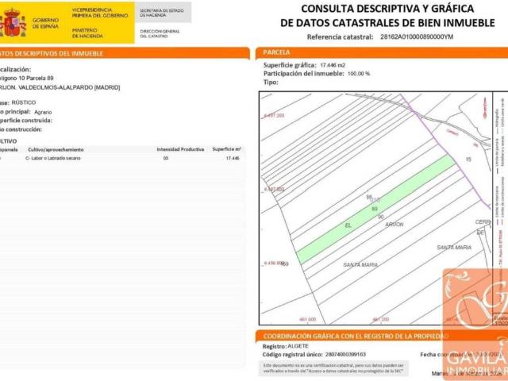Click the '461.200' coordinate label on the map

tap(381, 319)
